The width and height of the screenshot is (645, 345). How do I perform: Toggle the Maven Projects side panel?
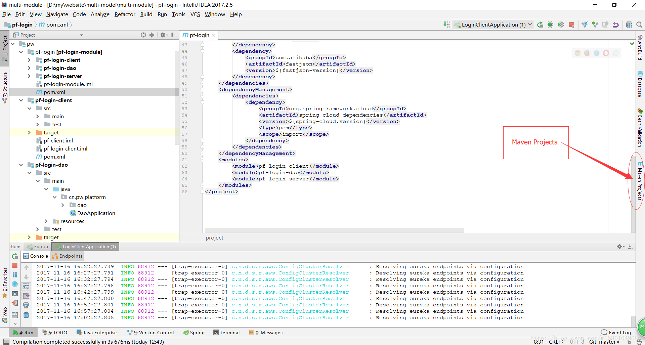click(x=640, y=181)
